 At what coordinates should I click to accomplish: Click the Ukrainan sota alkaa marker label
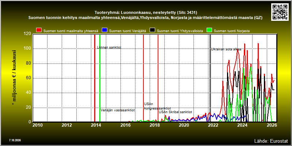(x=226, y=49)
